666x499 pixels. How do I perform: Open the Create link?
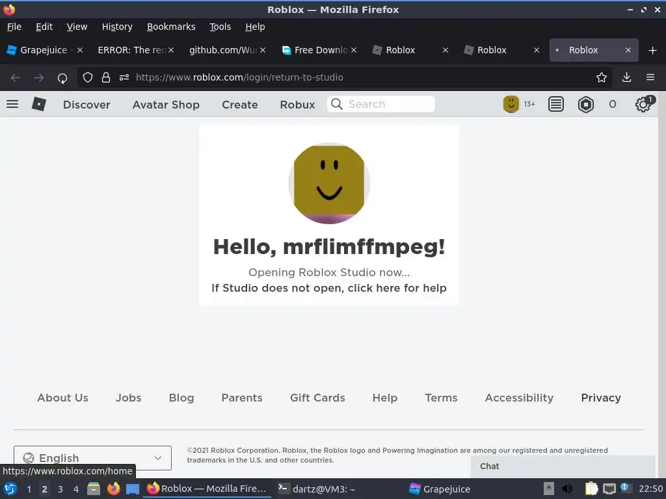click(239, 105)
